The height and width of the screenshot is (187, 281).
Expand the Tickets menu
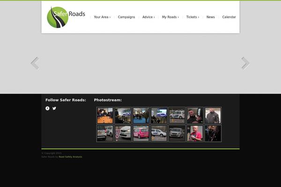point(192,17)
